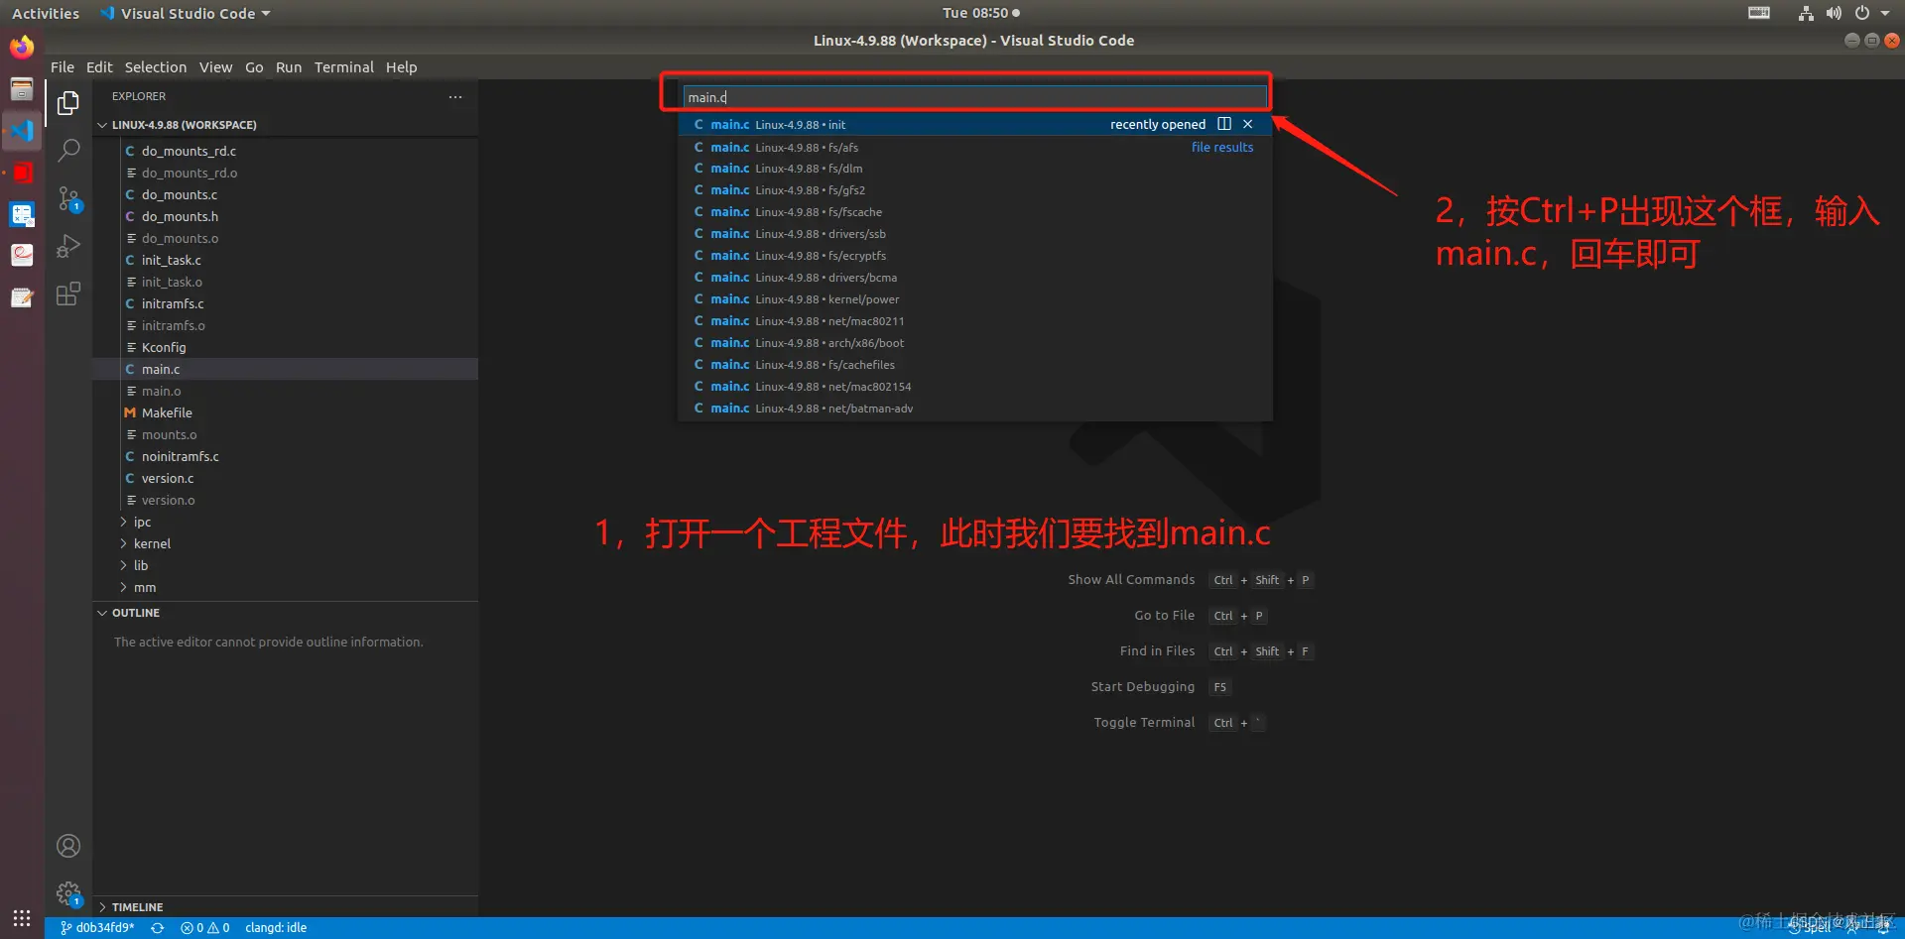
Task: Open the Terminal menu
Action: (344, 67)
